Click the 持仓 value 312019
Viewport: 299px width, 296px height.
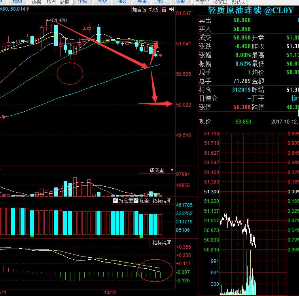click(x=241, y=90)
